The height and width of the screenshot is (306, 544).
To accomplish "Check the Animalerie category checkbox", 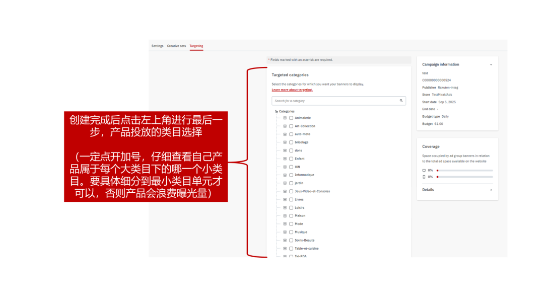I will (291, 118).
